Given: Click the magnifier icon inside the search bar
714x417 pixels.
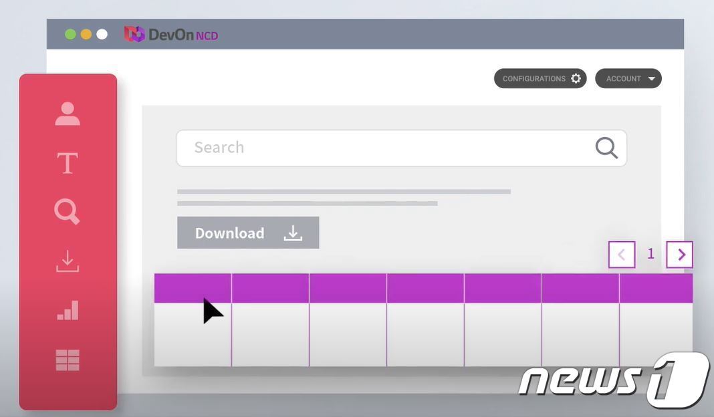Looking at the screenshot, I should pos(606,148).
